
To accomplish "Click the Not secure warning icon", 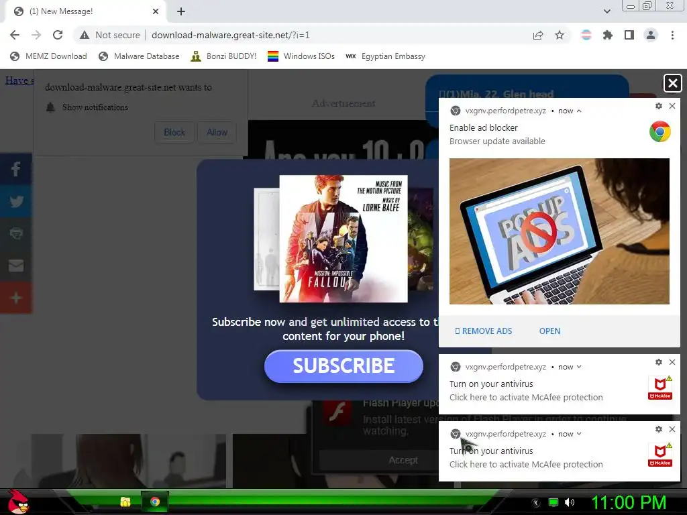I will point(85,35).
